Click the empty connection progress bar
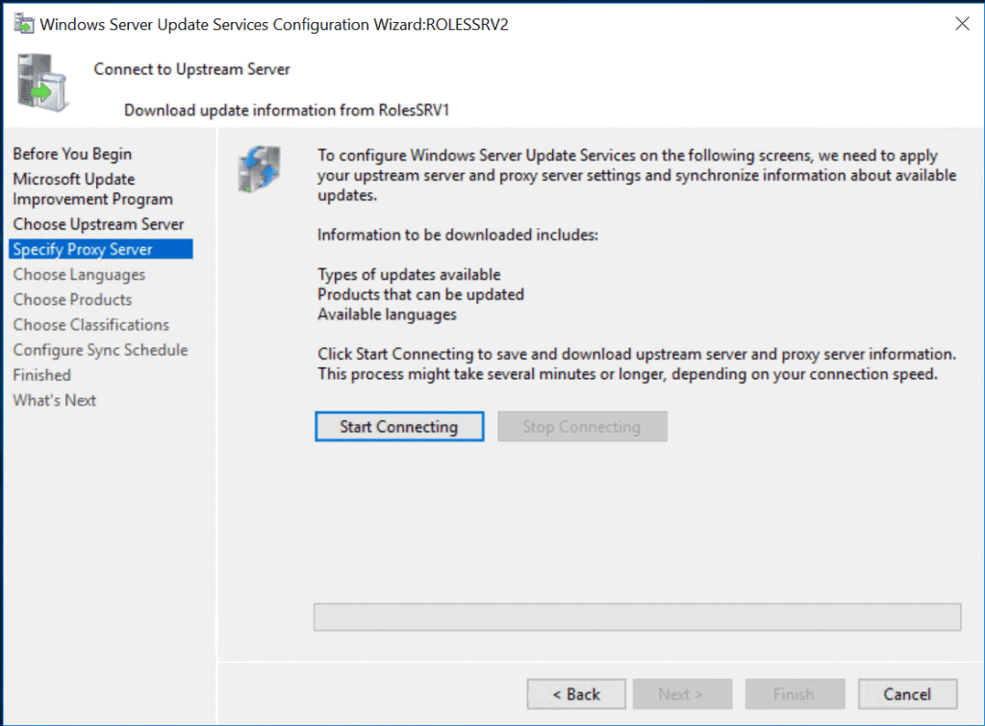Viewport: 985px width, 726px height. pos(637,616)
